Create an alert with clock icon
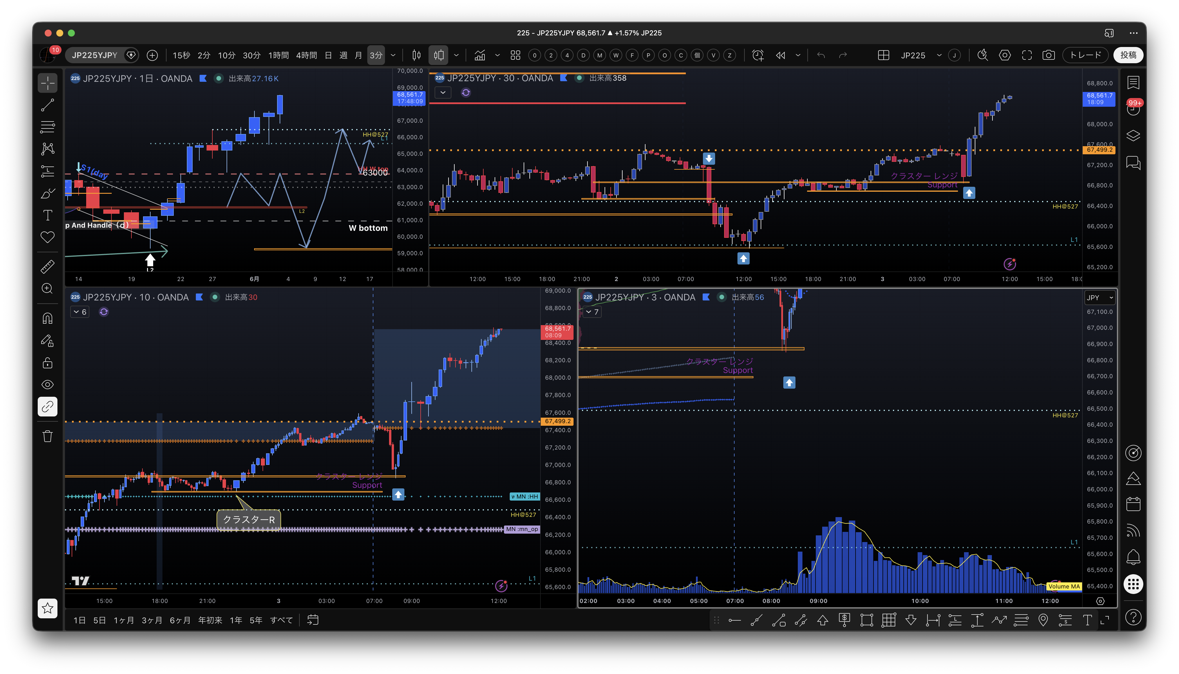This screenshot has height=674, width=1179. 758,55
